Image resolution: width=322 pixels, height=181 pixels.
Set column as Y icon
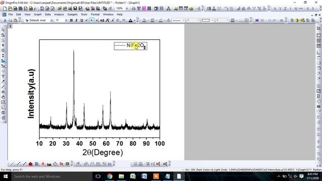tap(280, 9)
